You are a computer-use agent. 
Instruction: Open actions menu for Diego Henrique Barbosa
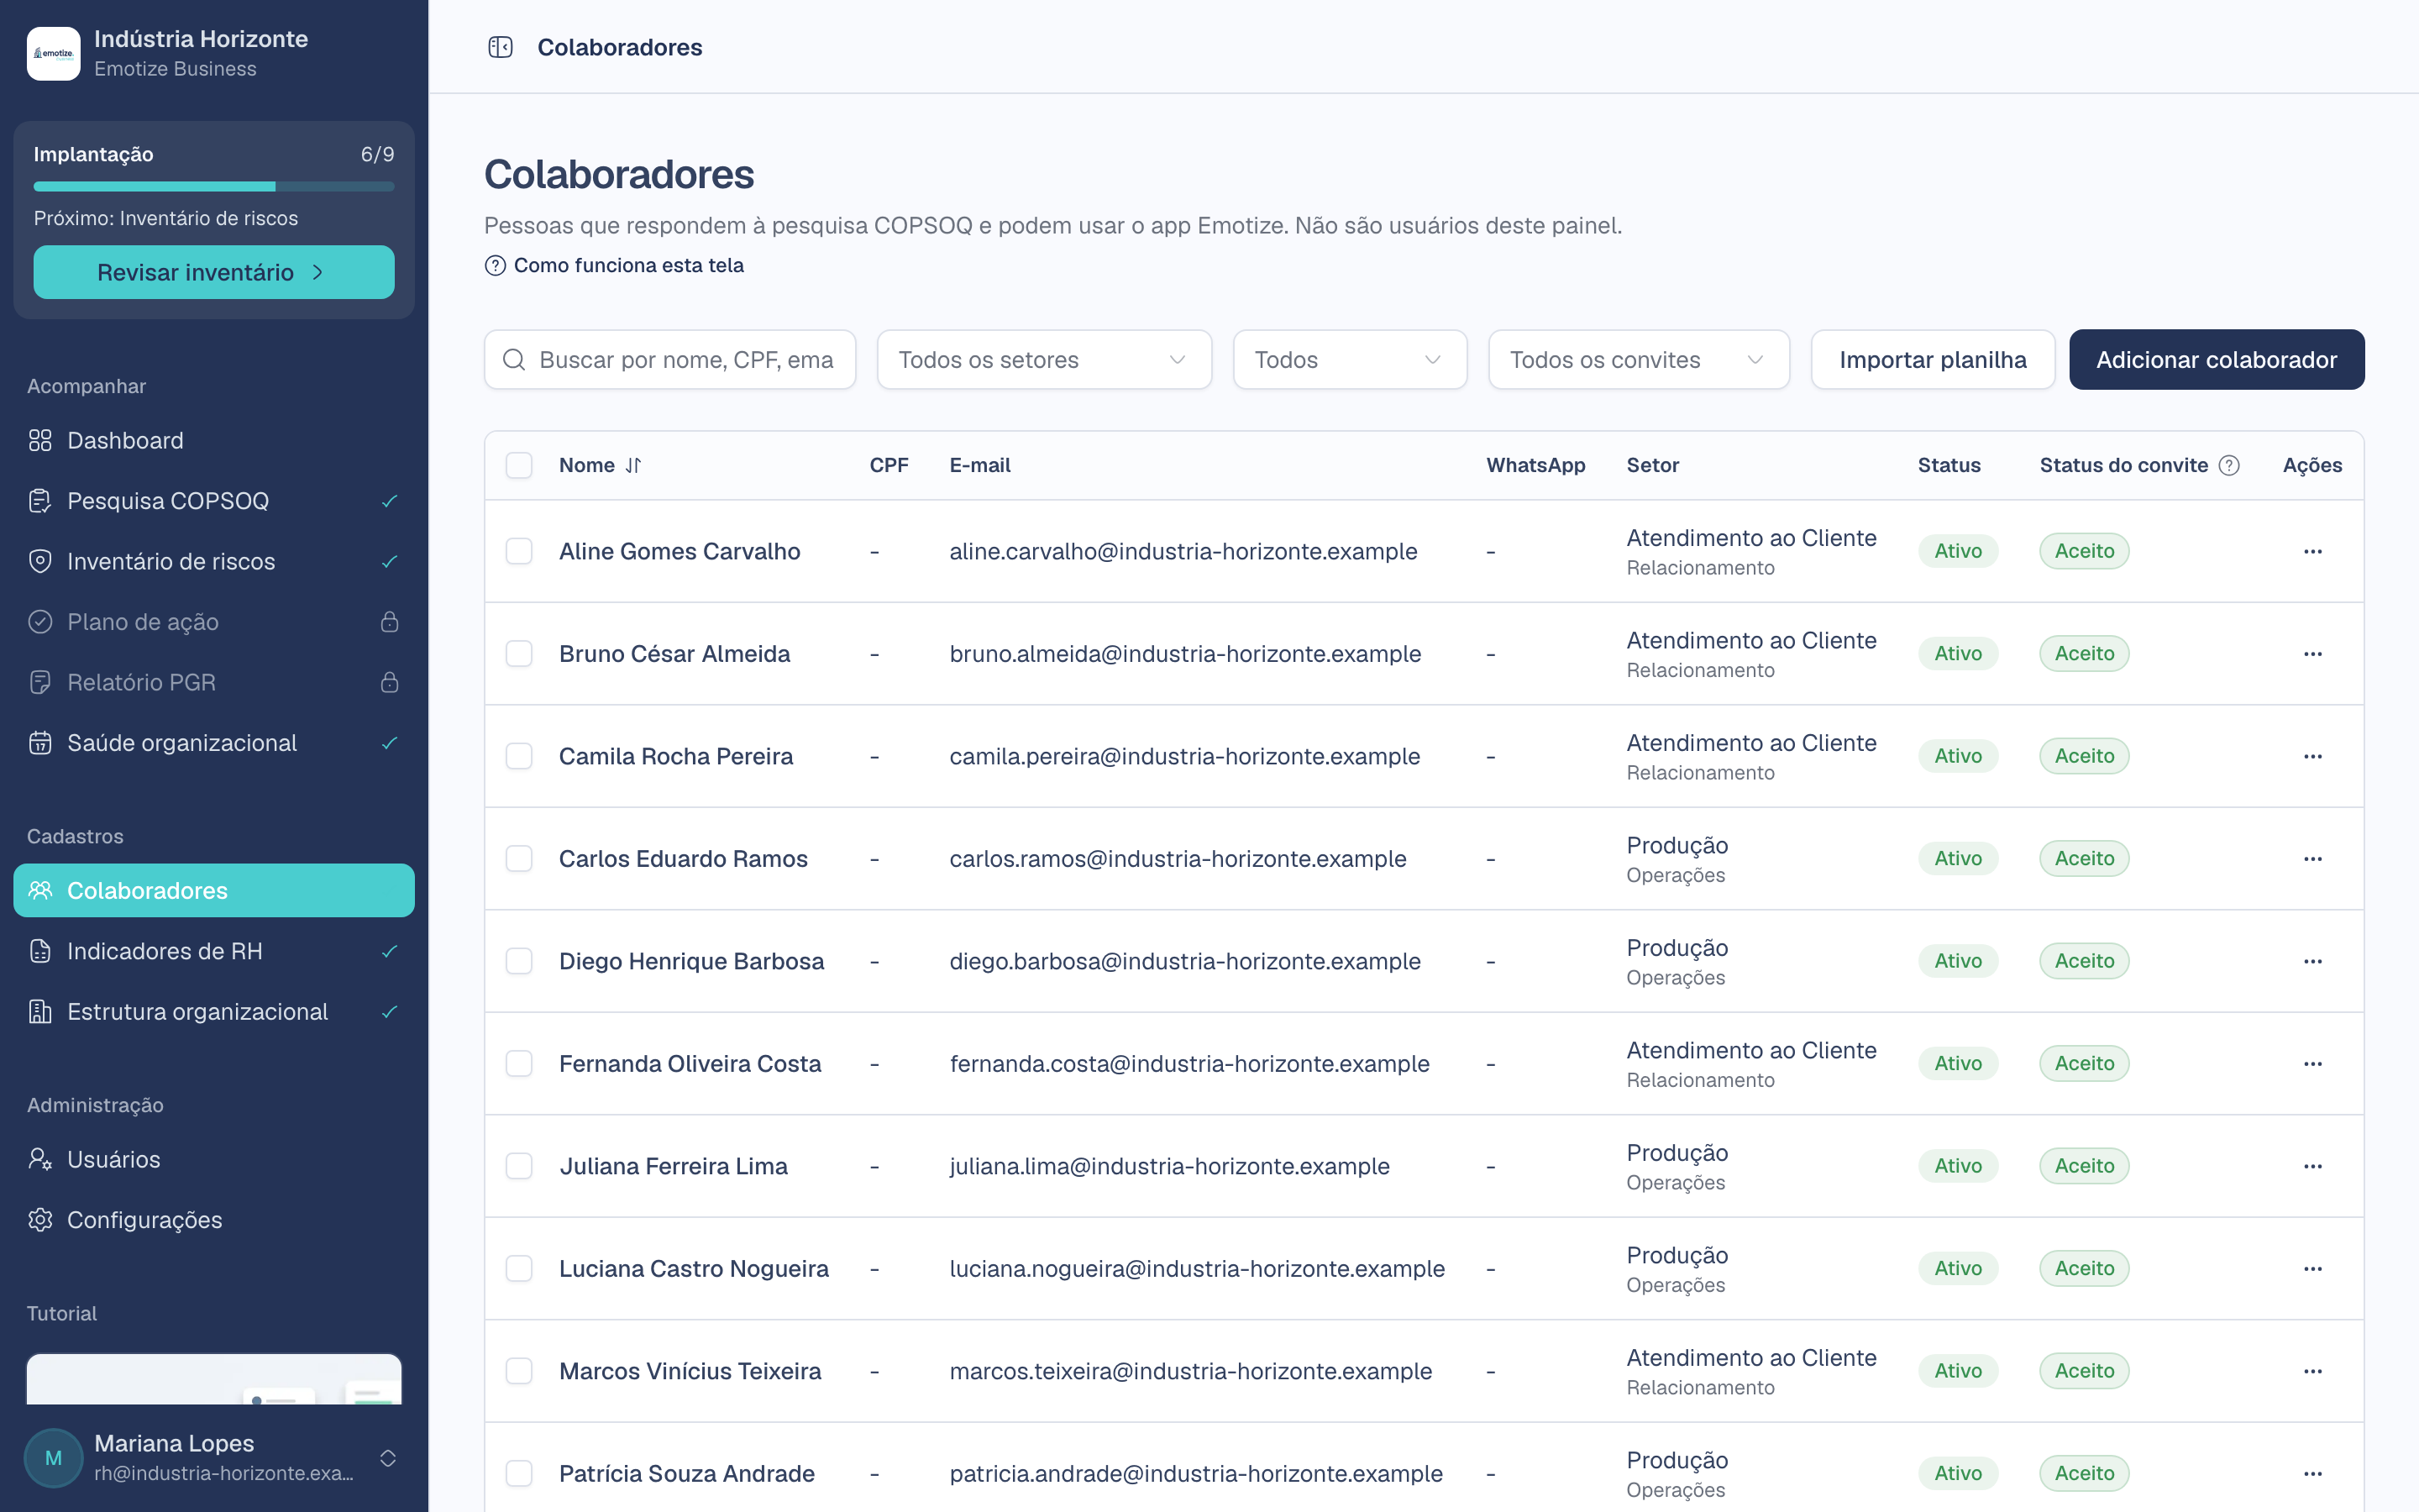point(2312,961)
